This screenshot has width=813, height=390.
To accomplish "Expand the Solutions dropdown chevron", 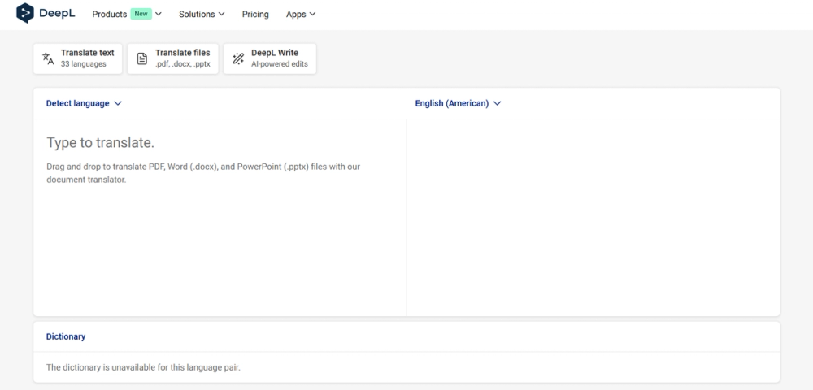I will (x=221, y=14).
